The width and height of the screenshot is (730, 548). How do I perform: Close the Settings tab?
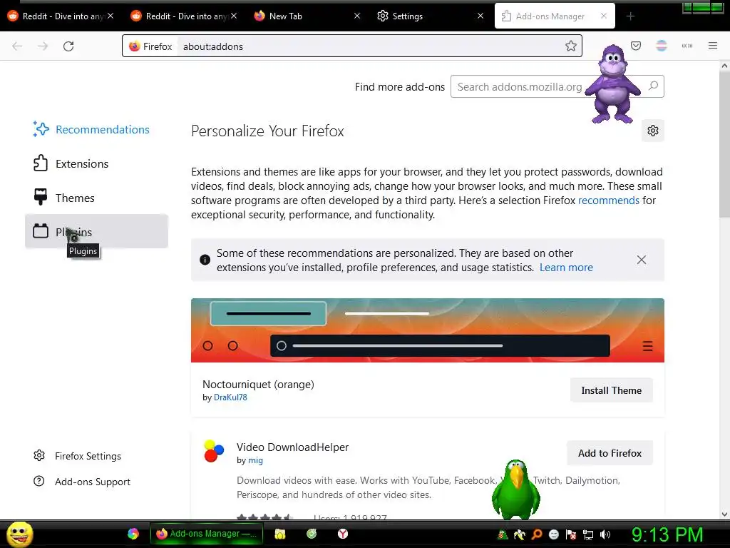click(480, 16)
